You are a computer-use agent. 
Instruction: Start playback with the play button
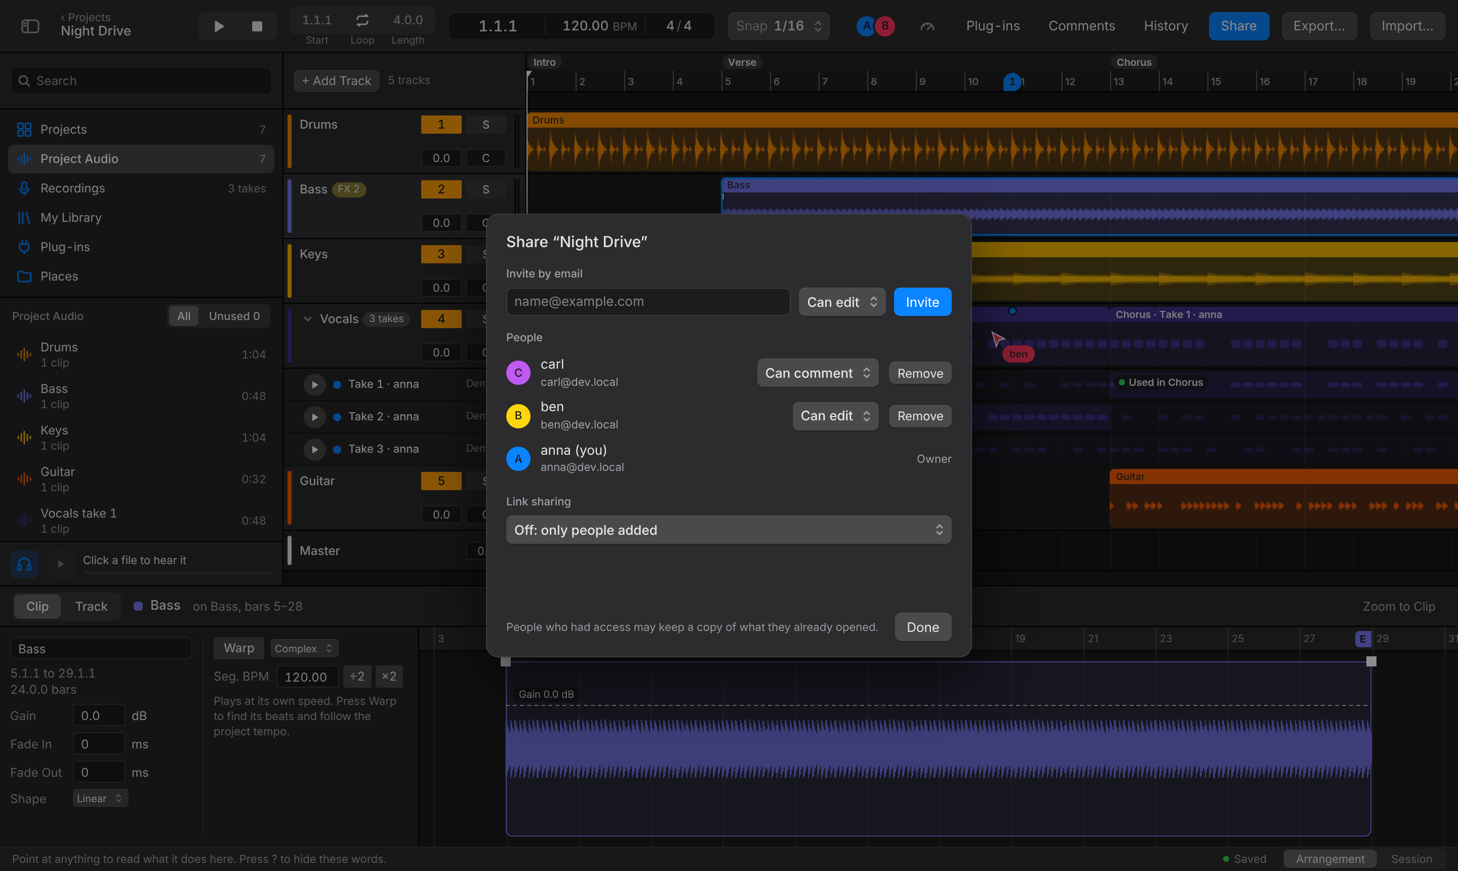point(219,26)
